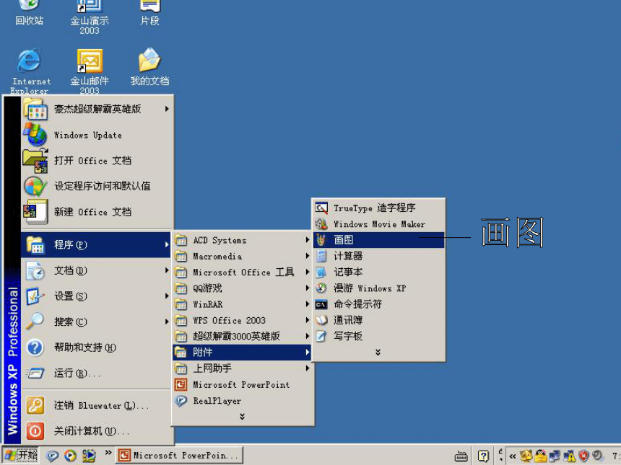The height and width of the screenshot is (465, 621).
Task: Click the 开始 Start button
Action: [21, 456]
